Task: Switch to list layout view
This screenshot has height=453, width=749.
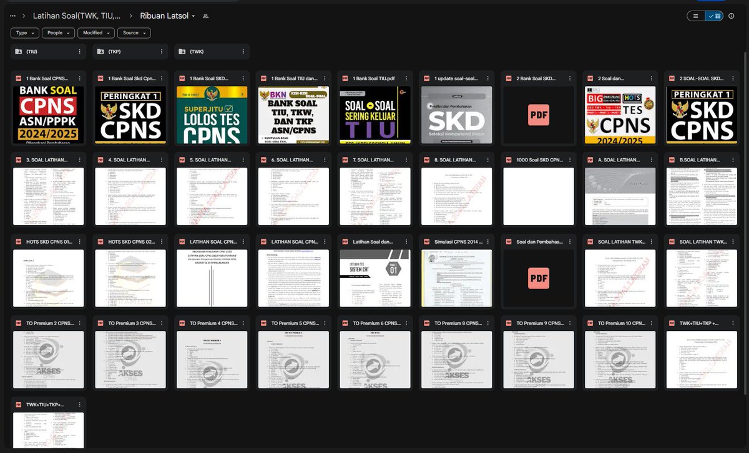Action: (696, 16)
